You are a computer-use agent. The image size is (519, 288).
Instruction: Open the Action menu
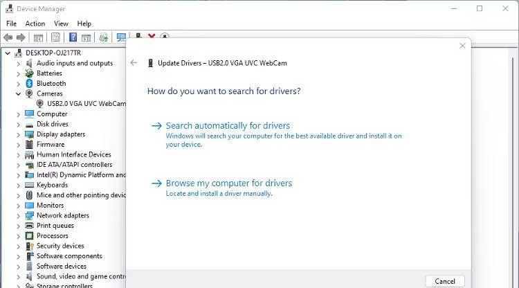35,24
